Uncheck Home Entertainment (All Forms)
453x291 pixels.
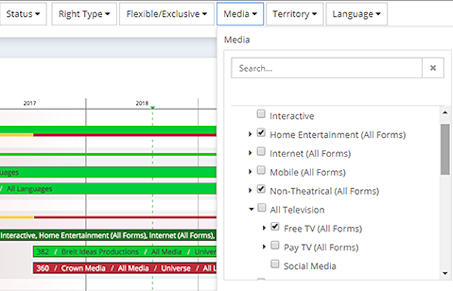pyautogui.click(x=261, y=134)
